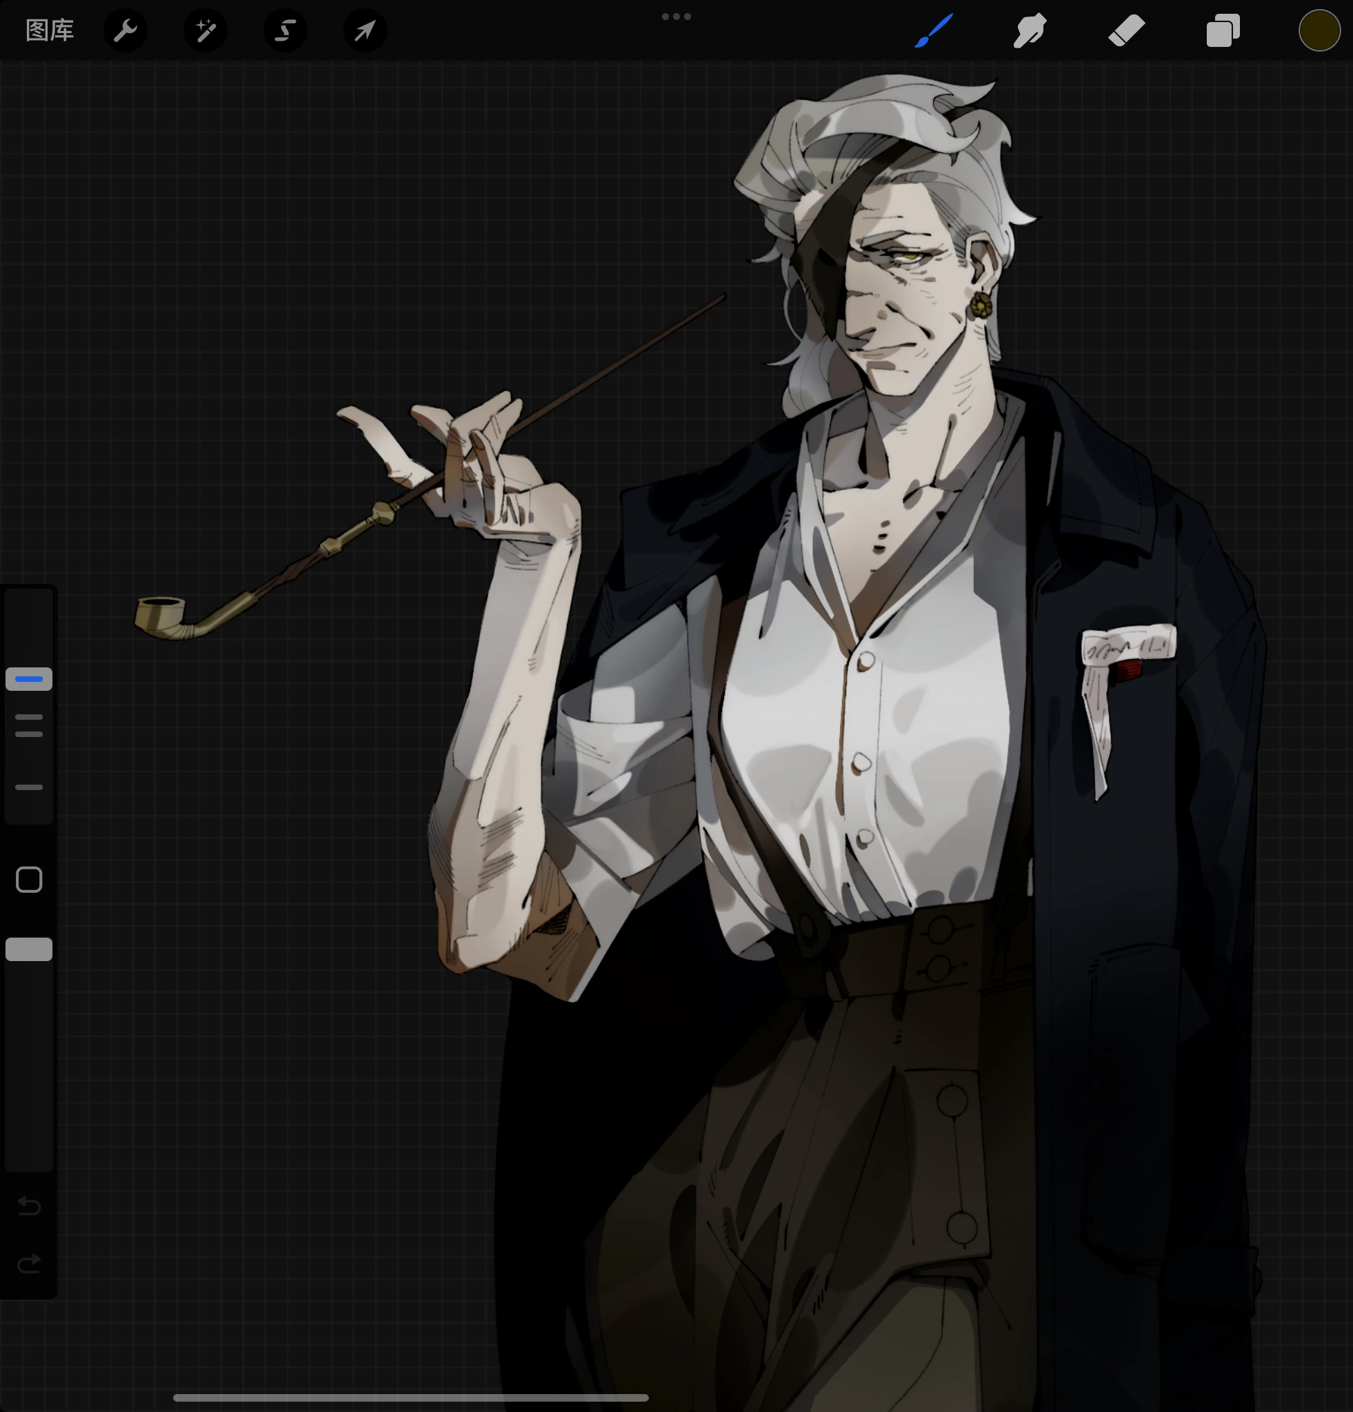Tap the three-dot multitasking menu at top
The width and height of the screenshot is (1353, 1412).
[676, 17]
